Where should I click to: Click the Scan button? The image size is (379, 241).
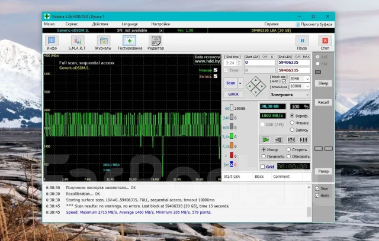coord(230,83)
